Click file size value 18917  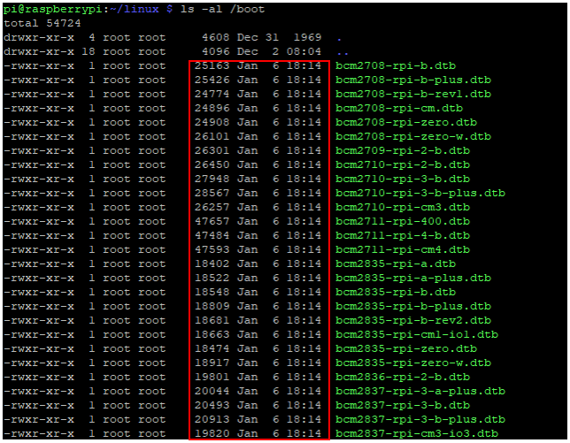pos(212,363)
